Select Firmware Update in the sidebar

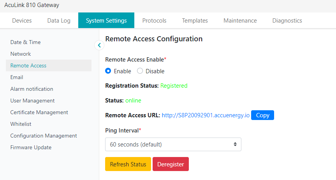[x=31, y=147]
